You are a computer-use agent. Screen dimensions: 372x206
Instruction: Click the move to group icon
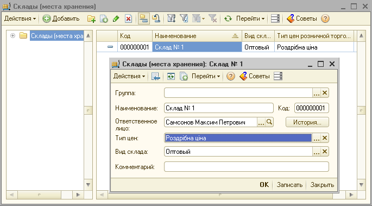coord(156,18)
